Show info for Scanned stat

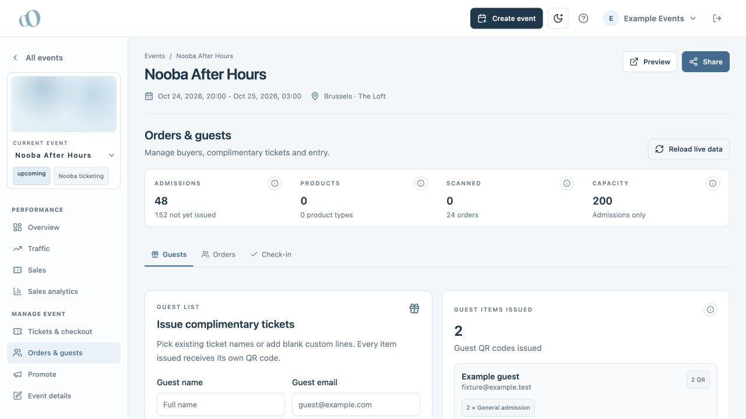[566, 183]
